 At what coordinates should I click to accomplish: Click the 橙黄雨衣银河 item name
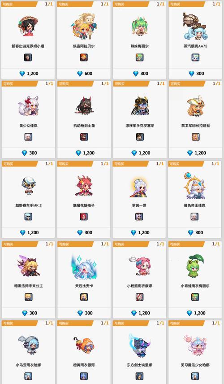84,365
